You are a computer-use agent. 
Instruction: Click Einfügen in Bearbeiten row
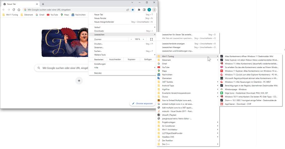(148, 60)
